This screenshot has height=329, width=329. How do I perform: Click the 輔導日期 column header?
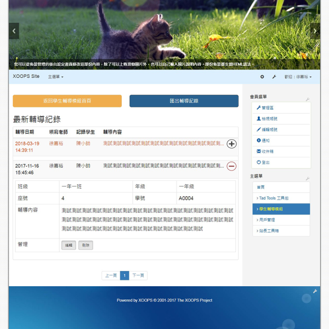tap(25, 132)
